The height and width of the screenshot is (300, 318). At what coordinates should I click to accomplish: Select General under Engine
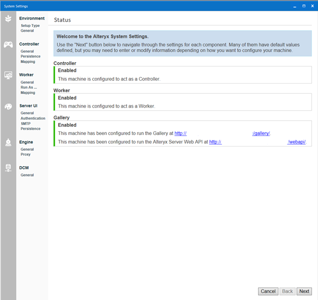coord(27,149)
